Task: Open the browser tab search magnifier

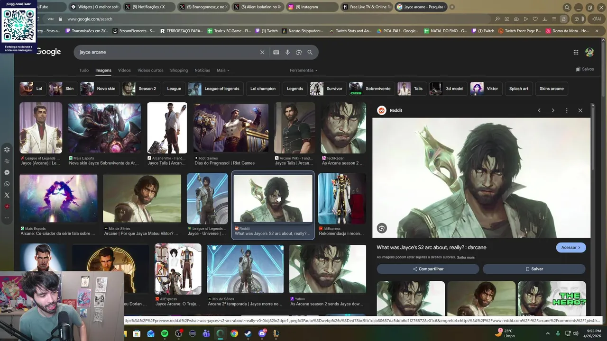Action: [567, 7]
